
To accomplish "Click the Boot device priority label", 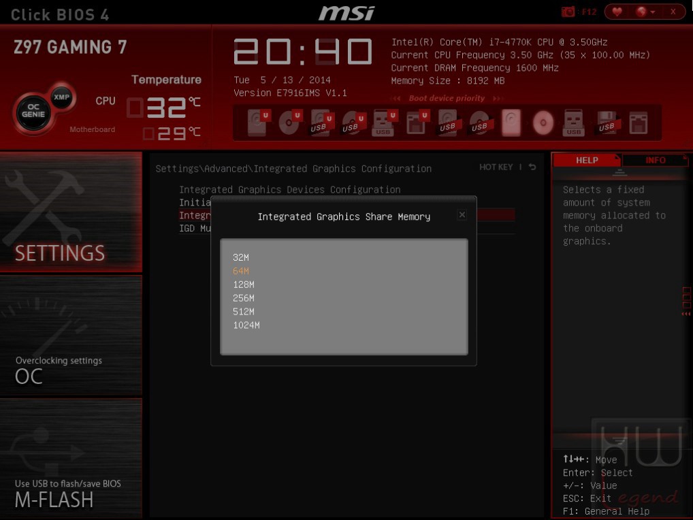I will click(447, 98).
